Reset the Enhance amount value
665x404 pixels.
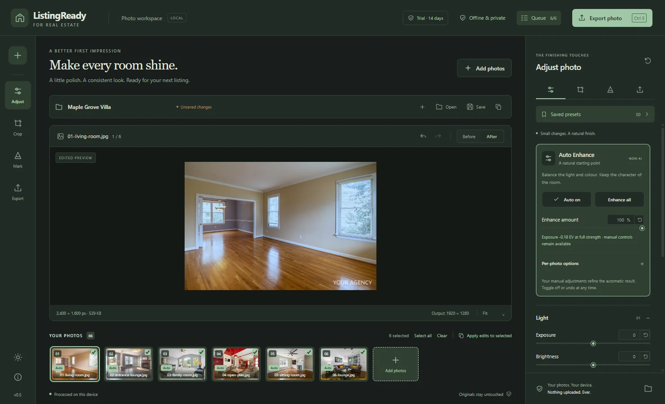[x=640, y=220]
